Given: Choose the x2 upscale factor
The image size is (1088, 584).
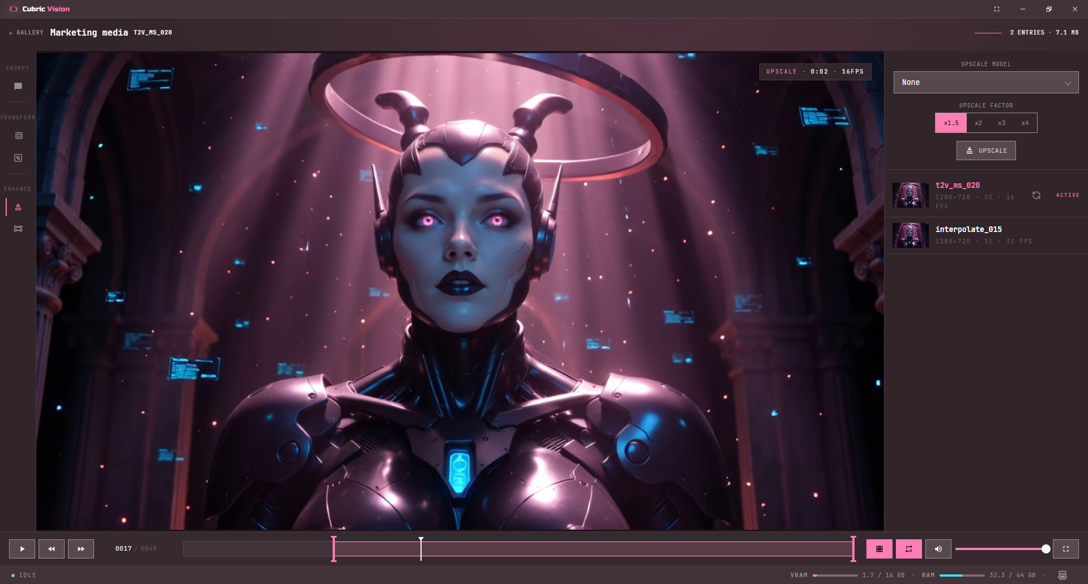Looking at the screenshot, I should tap(978, 123).
